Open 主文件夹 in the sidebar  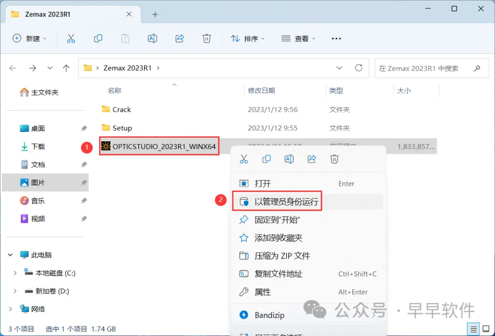[39, 92]
